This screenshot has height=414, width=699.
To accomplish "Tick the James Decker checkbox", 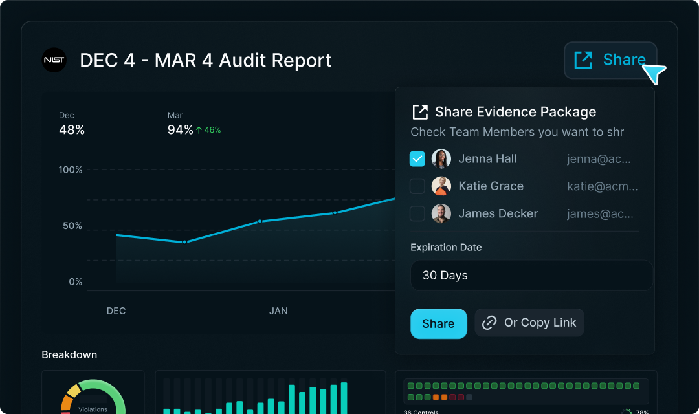I will [x=417, y=213].
